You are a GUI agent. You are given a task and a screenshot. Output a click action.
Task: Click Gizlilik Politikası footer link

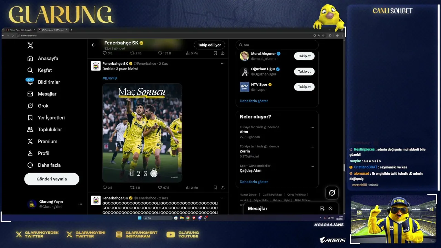272,195
